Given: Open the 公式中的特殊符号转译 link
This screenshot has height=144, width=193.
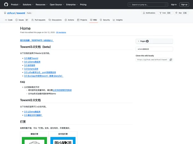Looking at the screenshot, I should pyautogui.click(x=62, y=90).
